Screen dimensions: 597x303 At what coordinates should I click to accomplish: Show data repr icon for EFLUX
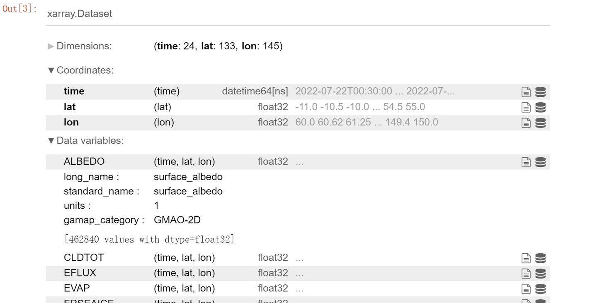click(540, 274)
